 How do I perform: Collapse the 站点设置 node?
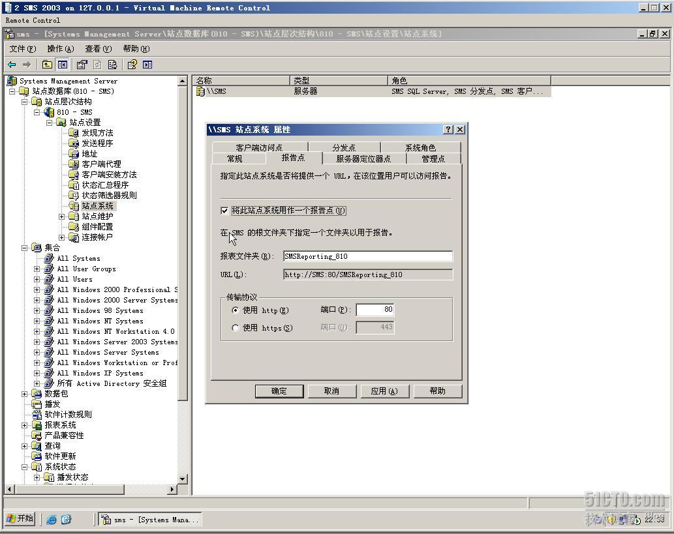click(x=50, y=123)
